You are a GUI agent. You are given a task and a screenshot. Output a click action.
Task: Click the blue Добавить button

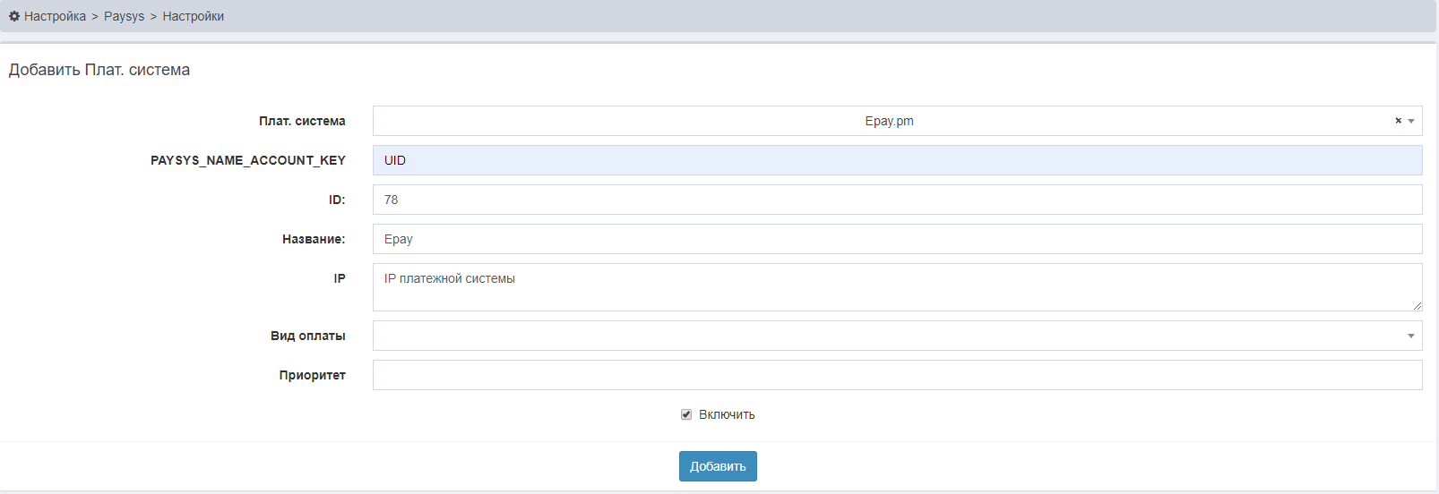pyautogui.click(x=718, y=466)
